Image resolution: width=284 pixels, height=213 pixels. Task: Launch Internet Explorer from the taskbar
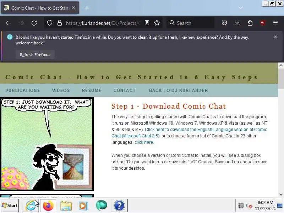[30, 206]
